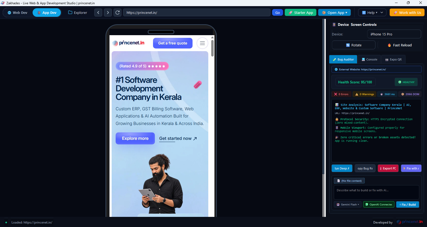Click the 'Describe what to build or fix' textbox
Screen dimensions: 427x227
(376, 192)
